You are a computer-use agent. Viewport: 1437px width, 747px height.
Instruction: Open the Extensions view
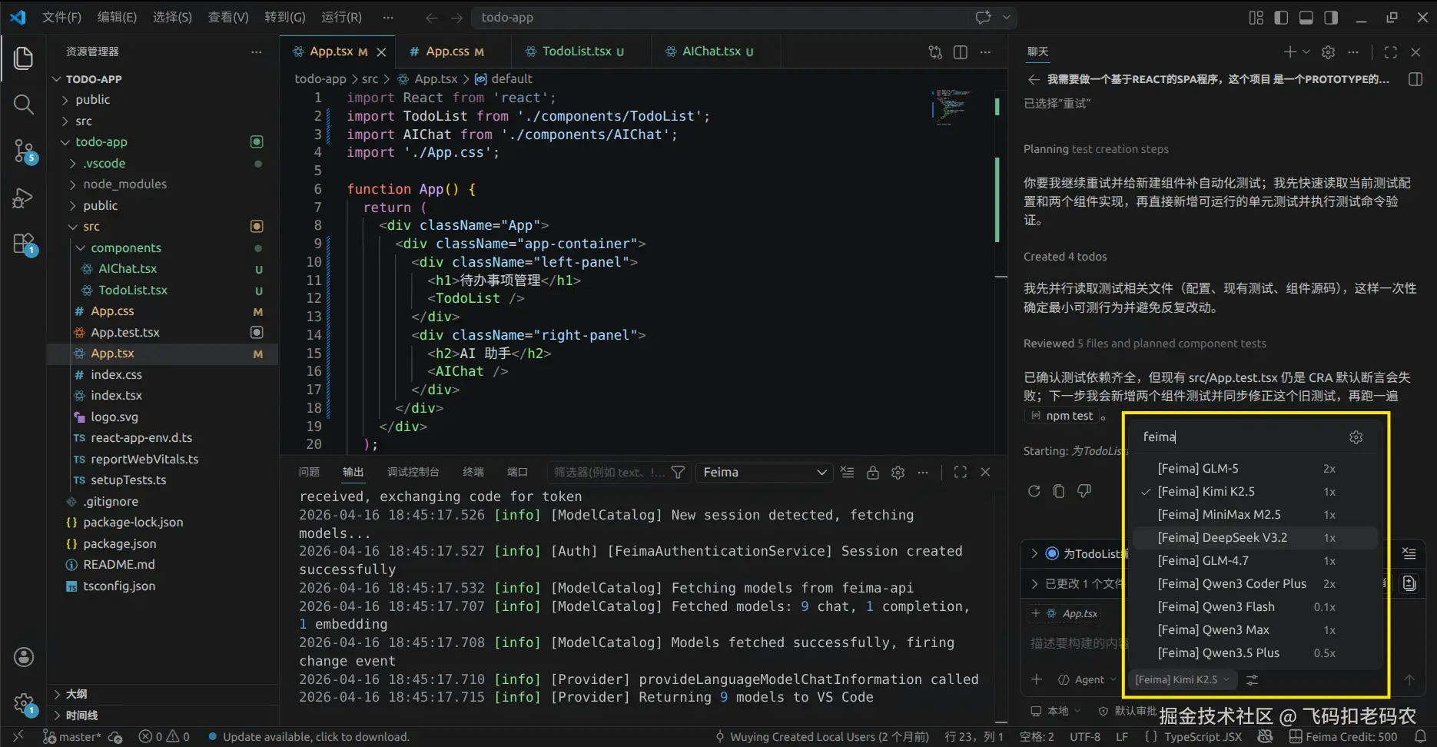pyautogui.click(x=24, y=244)
